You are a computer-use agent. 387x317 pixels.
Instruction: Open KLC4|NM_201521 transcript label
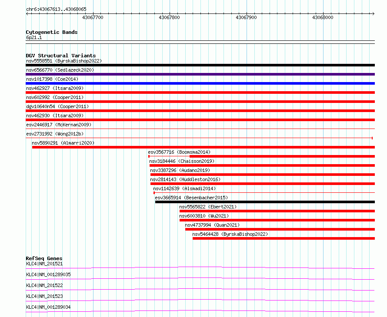tap(44, 264)
